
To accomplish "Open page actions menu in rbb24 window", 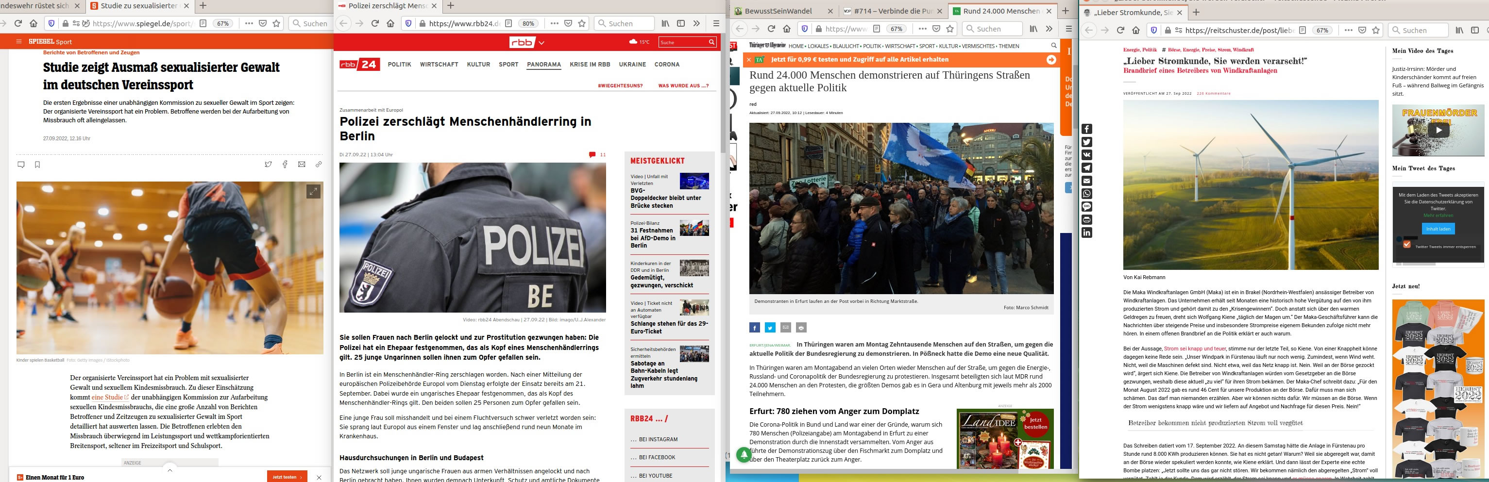I will 554,23.
